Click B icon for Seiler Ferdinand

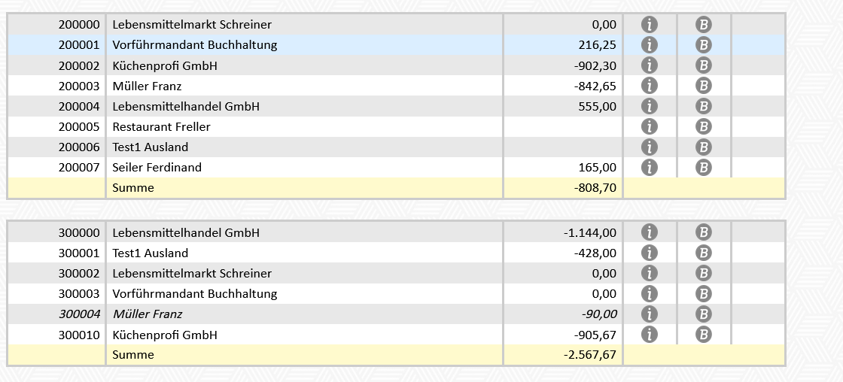pos(704,167)
